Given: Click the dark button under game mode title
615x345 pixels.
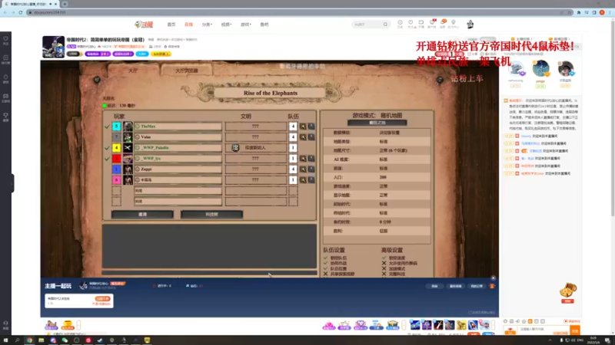Looking at the screenshot, I should [377, 123].
